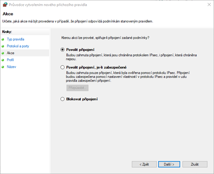Go to the Profil step
This screenshot has height=174, width=214.
click(x=10, y=60)
